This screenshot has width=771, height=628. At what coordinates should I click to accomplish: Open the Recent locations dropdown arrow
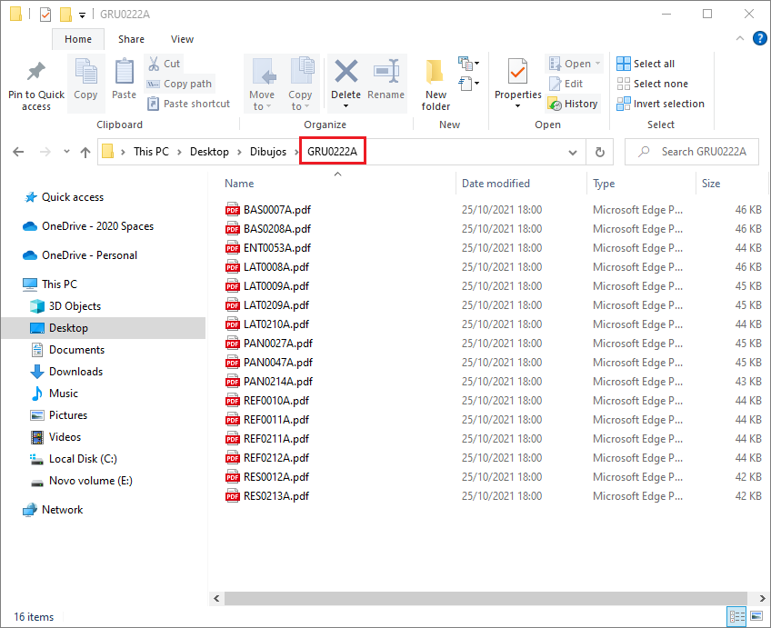[67, 152]
